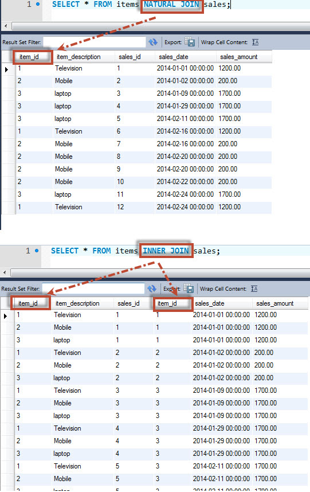Click INNER JOIN keyword in lower query
This screenshot has height=492, width=310.
pos(166,251)
